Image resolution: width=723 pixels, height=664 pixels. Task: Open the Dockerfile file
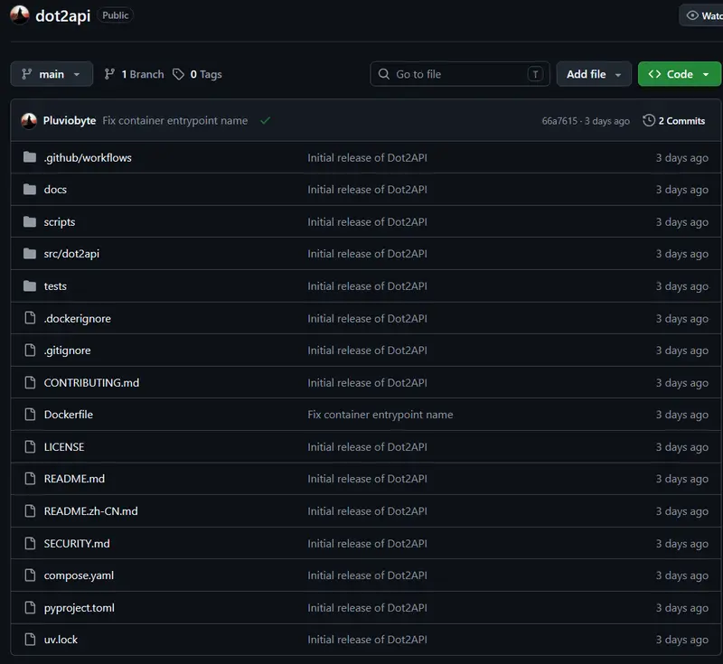(x=69, y=415)
